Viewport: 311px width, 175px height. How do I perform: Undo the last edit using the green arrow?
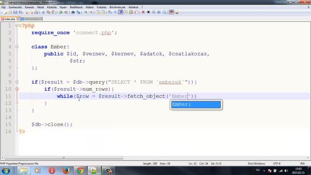click(60, 12)
